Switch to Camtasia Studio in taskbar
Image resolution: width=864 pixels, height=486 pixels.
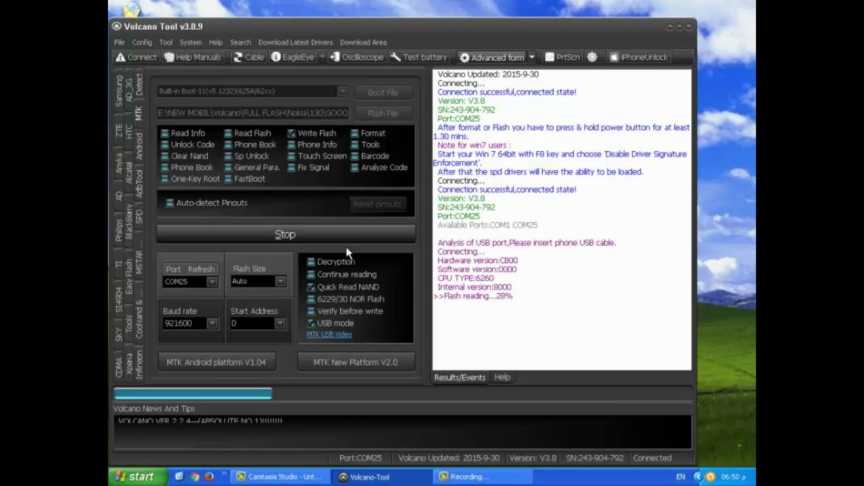point(281,477)
